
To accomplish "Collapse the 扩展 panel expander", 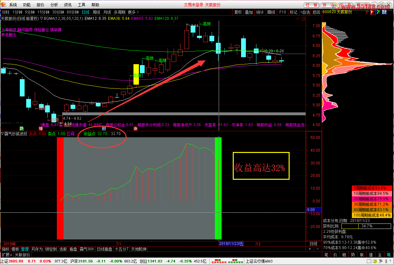I will point(7,255).
